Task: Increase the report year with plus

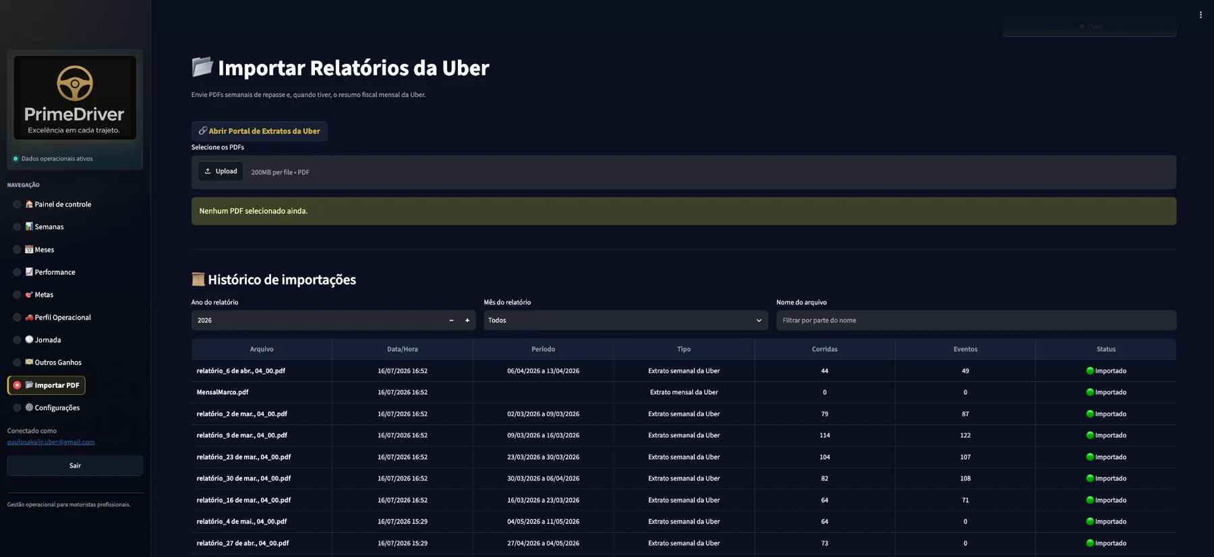Action: point(467,320)
